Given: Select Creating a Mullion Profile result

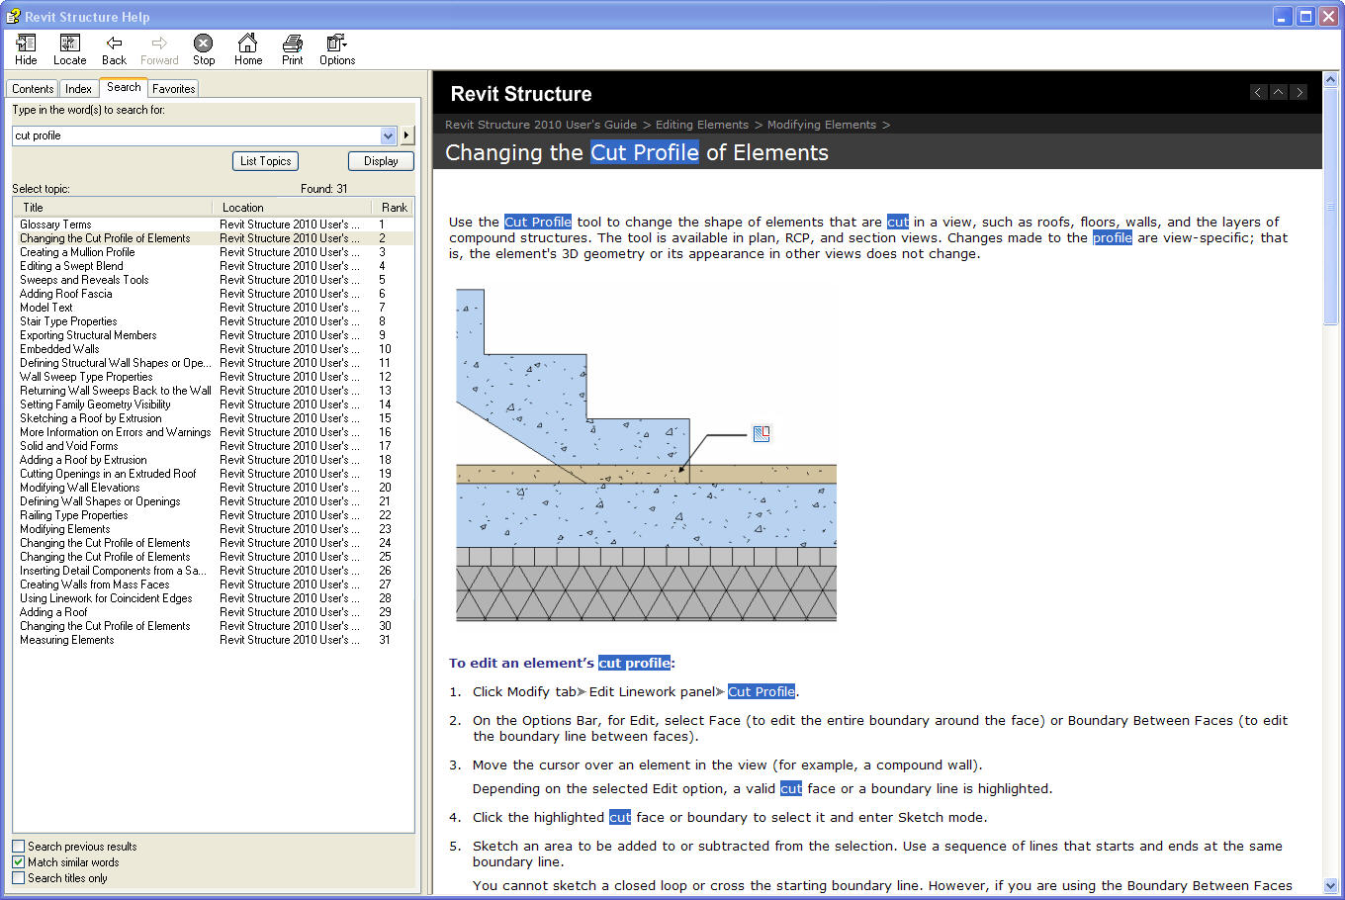Looking at the screenshot, I should pos(77,252).
